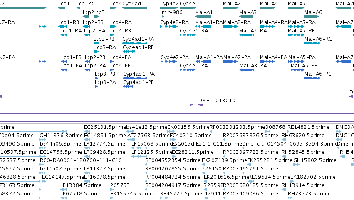
Task: Click transcript Mal-A6-RC
Action: coord(312,43)
